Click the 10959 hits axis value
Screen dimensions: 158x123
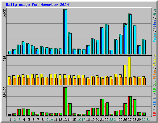click(x=5, y=13)
